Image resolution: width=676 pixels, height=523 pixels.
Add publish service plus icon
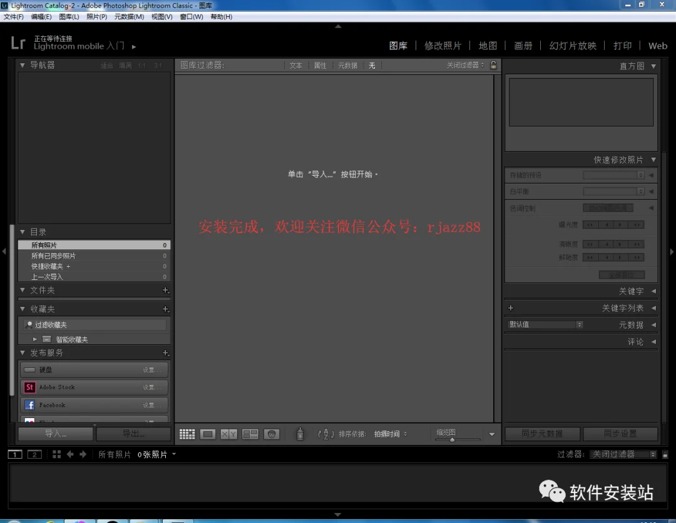tap(165, 353)
